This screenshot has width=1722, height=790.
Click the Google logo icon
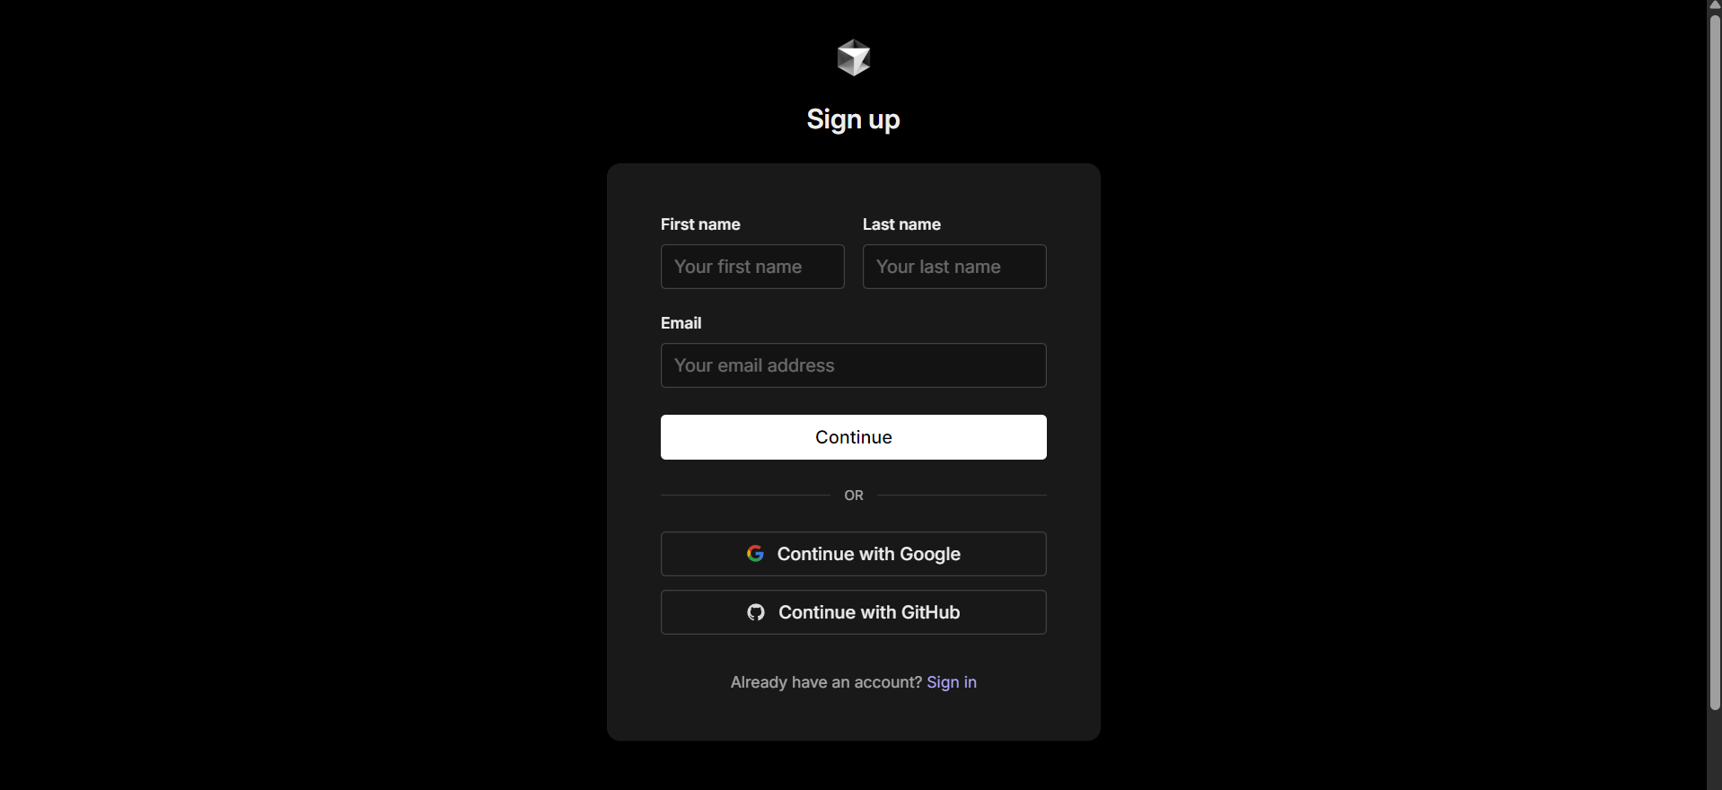pos(755,554)
